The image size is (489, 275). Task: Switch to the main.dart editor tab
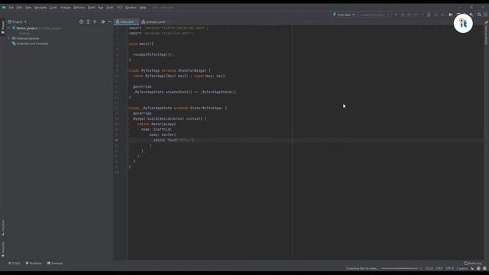(x=126, y=22)
